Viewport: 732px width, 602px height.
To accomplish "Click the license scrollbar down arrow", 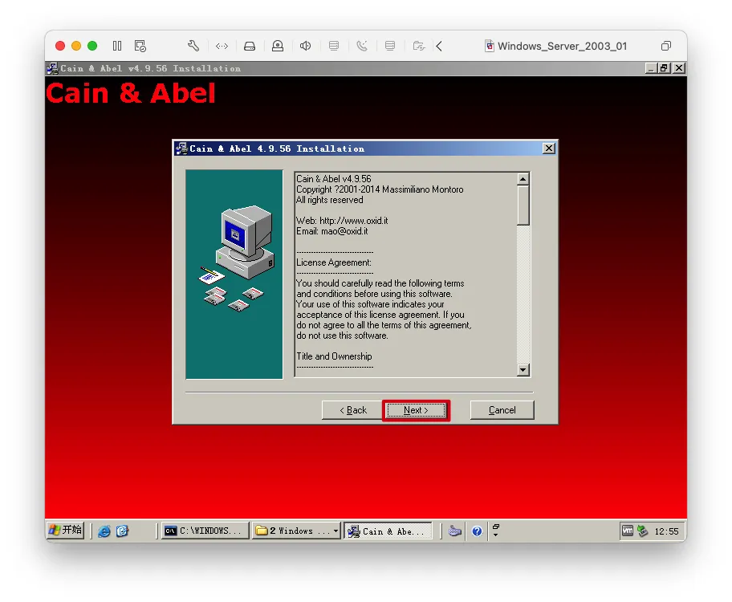I will click(x=523, y=370).
